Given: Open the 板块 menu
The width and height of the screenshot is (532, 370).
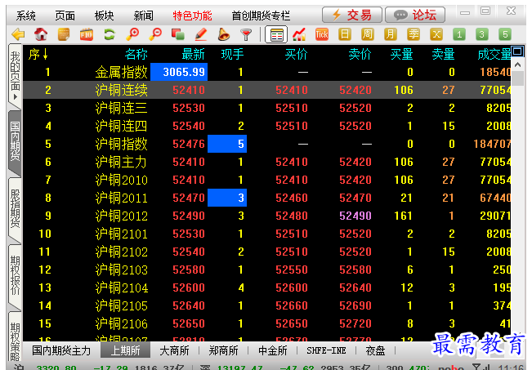Looking at the screenshot, I should click(x=104, y=16).
